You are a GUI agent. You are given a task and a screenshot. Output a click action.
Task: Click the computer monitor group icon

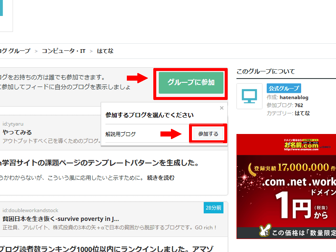coord(249,96)
